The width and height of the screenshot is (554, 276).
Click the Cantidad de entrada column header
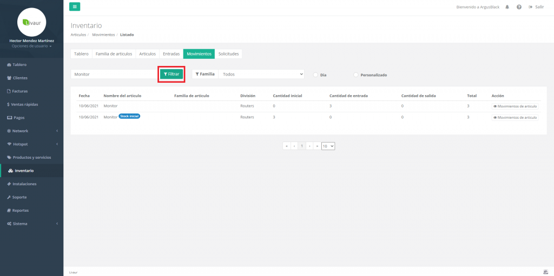(x=348, y=96)
